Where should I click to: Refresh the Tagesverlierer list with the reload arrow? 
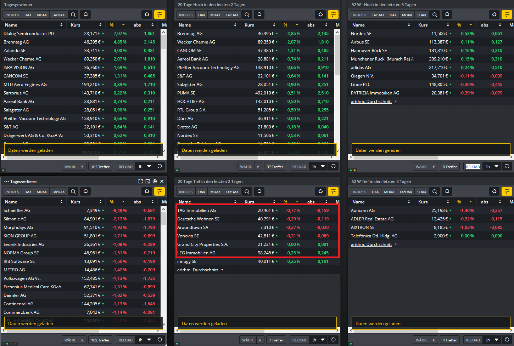pyautogui.click(x=160, y=340)
